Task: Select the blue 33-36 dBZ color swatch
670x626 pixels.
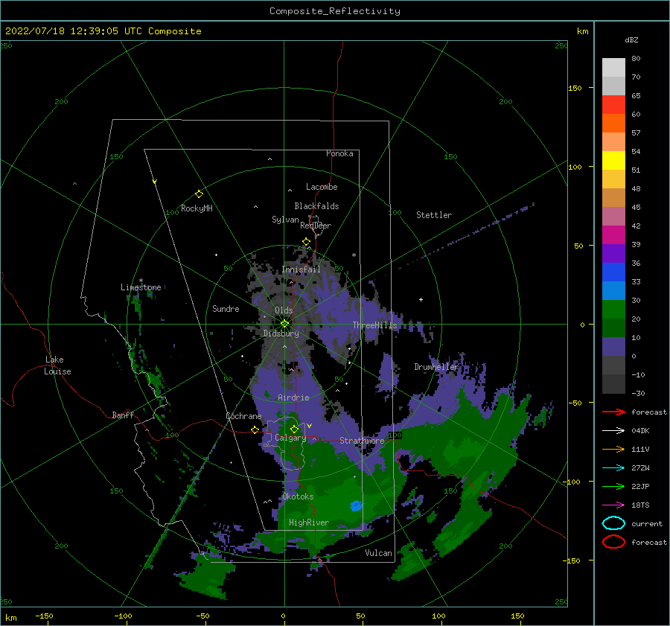Action: 613,272
